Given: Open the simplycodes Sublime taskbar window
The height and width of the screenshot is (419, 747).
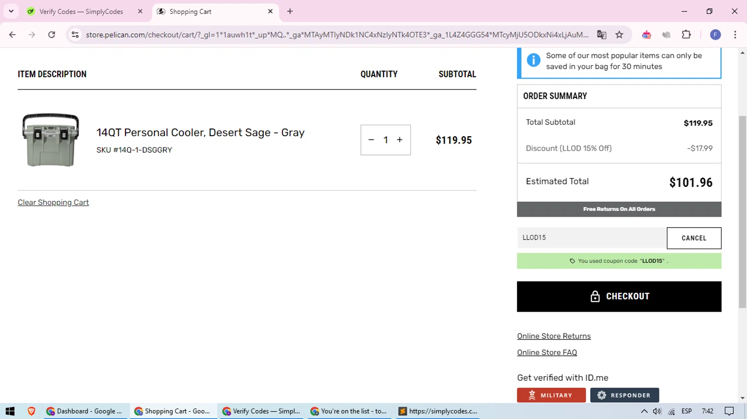Looking at the screenshot, I should [438, 411].
